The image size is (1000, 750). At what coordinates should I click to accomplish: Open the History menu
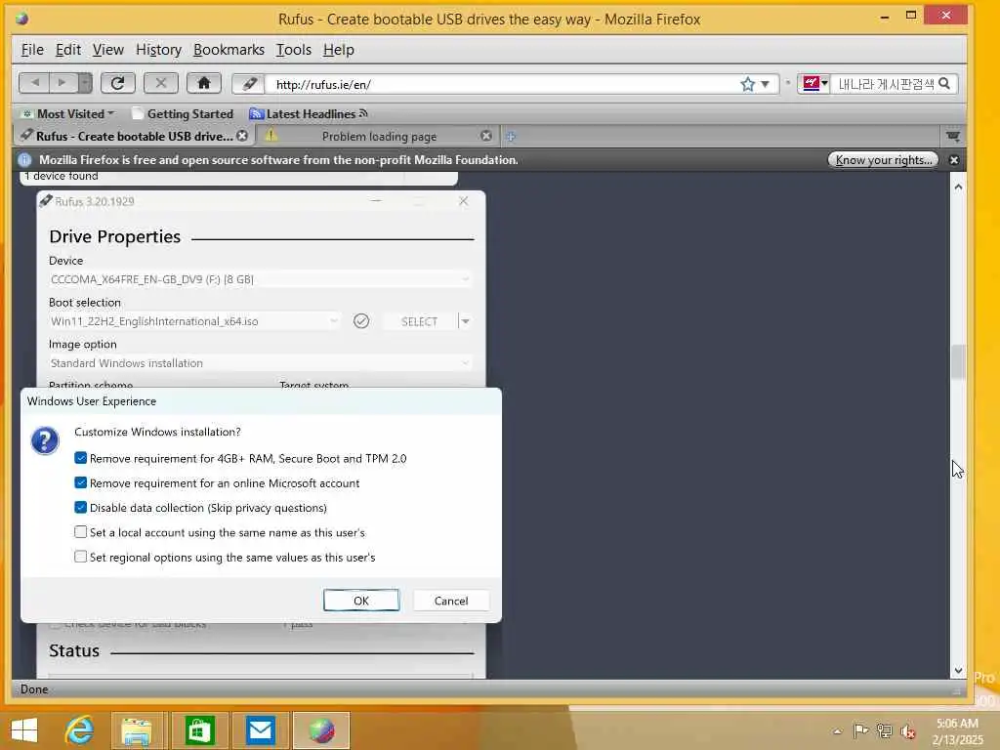click(158, 50)
